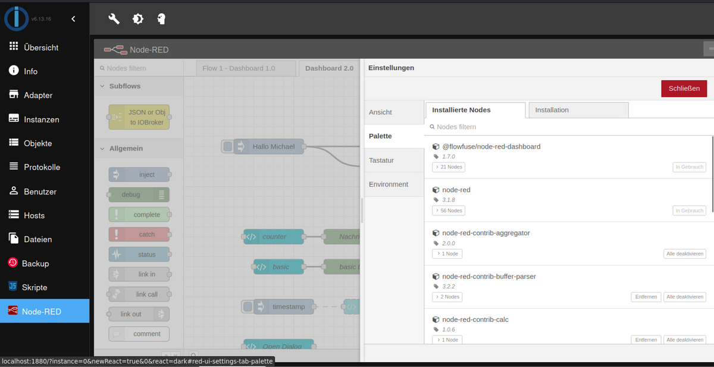Expand '1 Node' under node-red-contrib-calc

(x=447, y=340)
